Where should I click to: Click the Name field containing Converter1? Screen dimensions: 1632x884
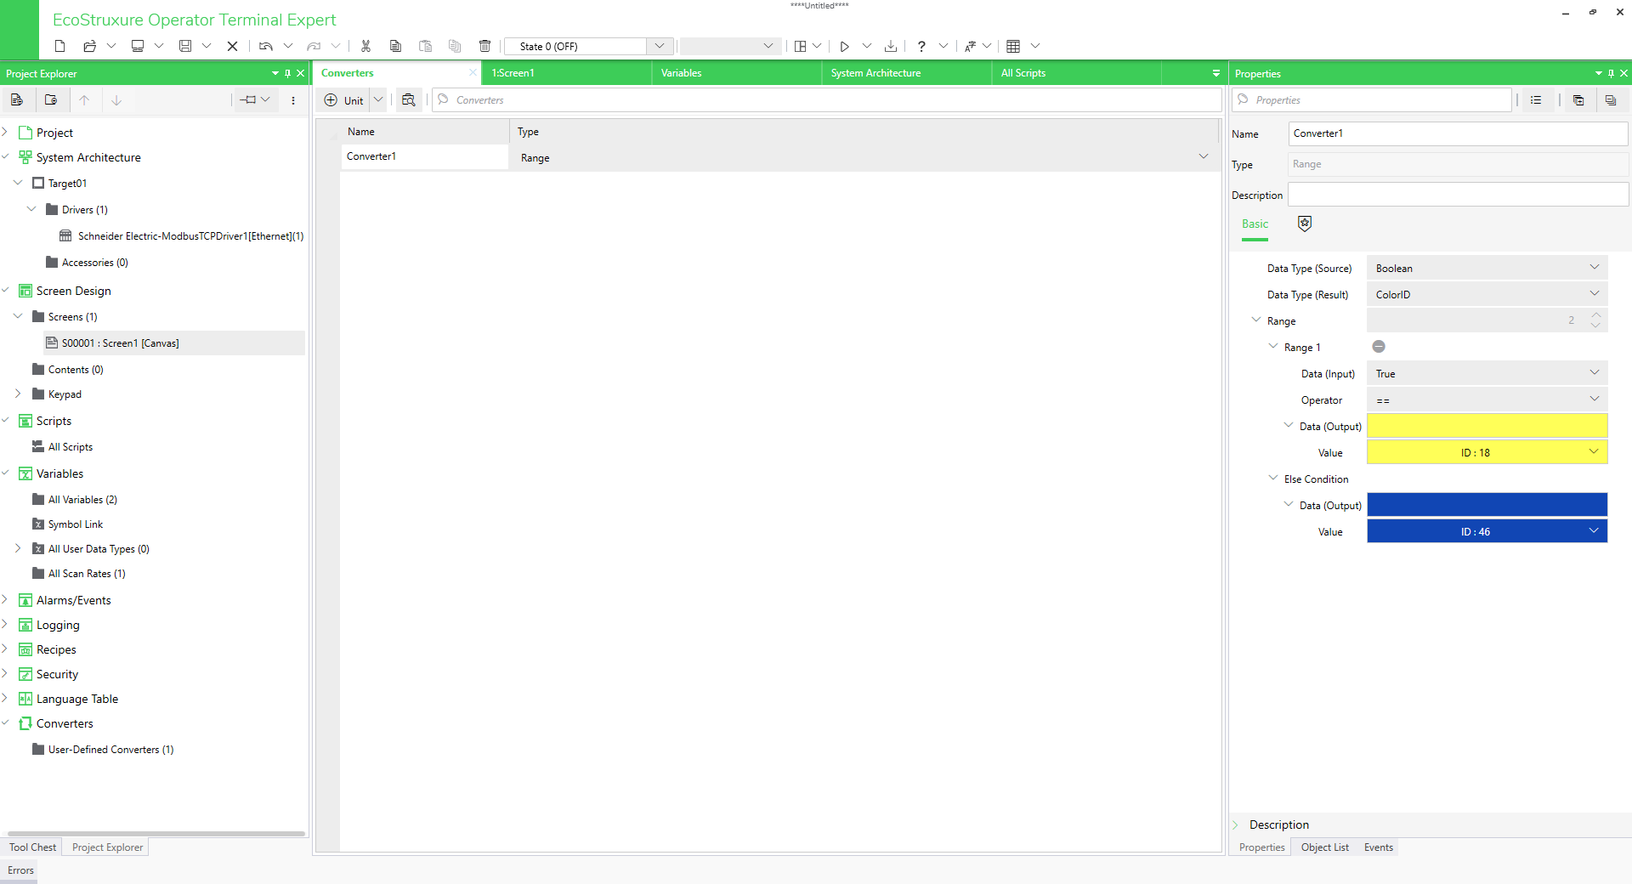coord(1458,133)
